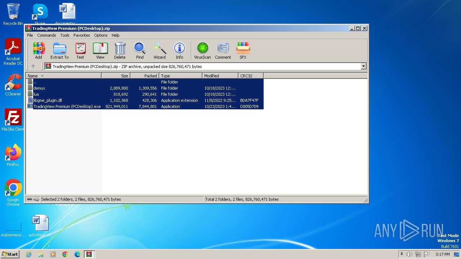Viewport: 461px width, 259px height.
Task: Click the 'Selected 2 folders' status text
Action: [81, 199]
